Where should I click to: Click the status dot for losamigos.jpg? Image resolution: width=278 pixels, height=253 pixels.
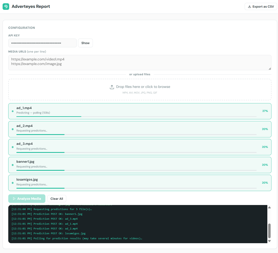coord(13,183)
